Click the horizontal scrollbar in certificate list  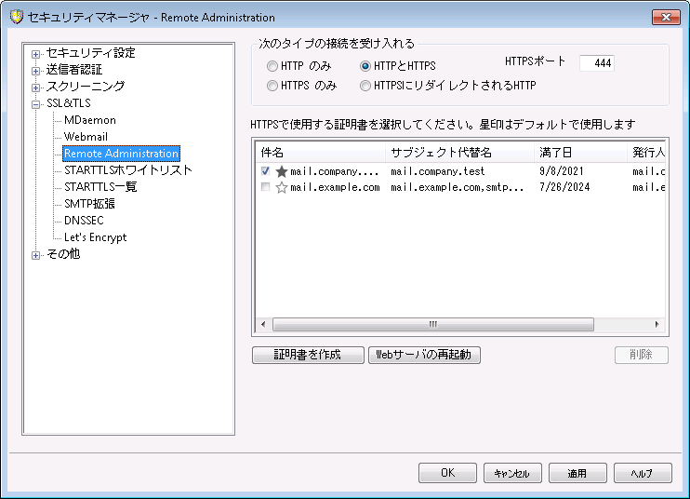431,324
